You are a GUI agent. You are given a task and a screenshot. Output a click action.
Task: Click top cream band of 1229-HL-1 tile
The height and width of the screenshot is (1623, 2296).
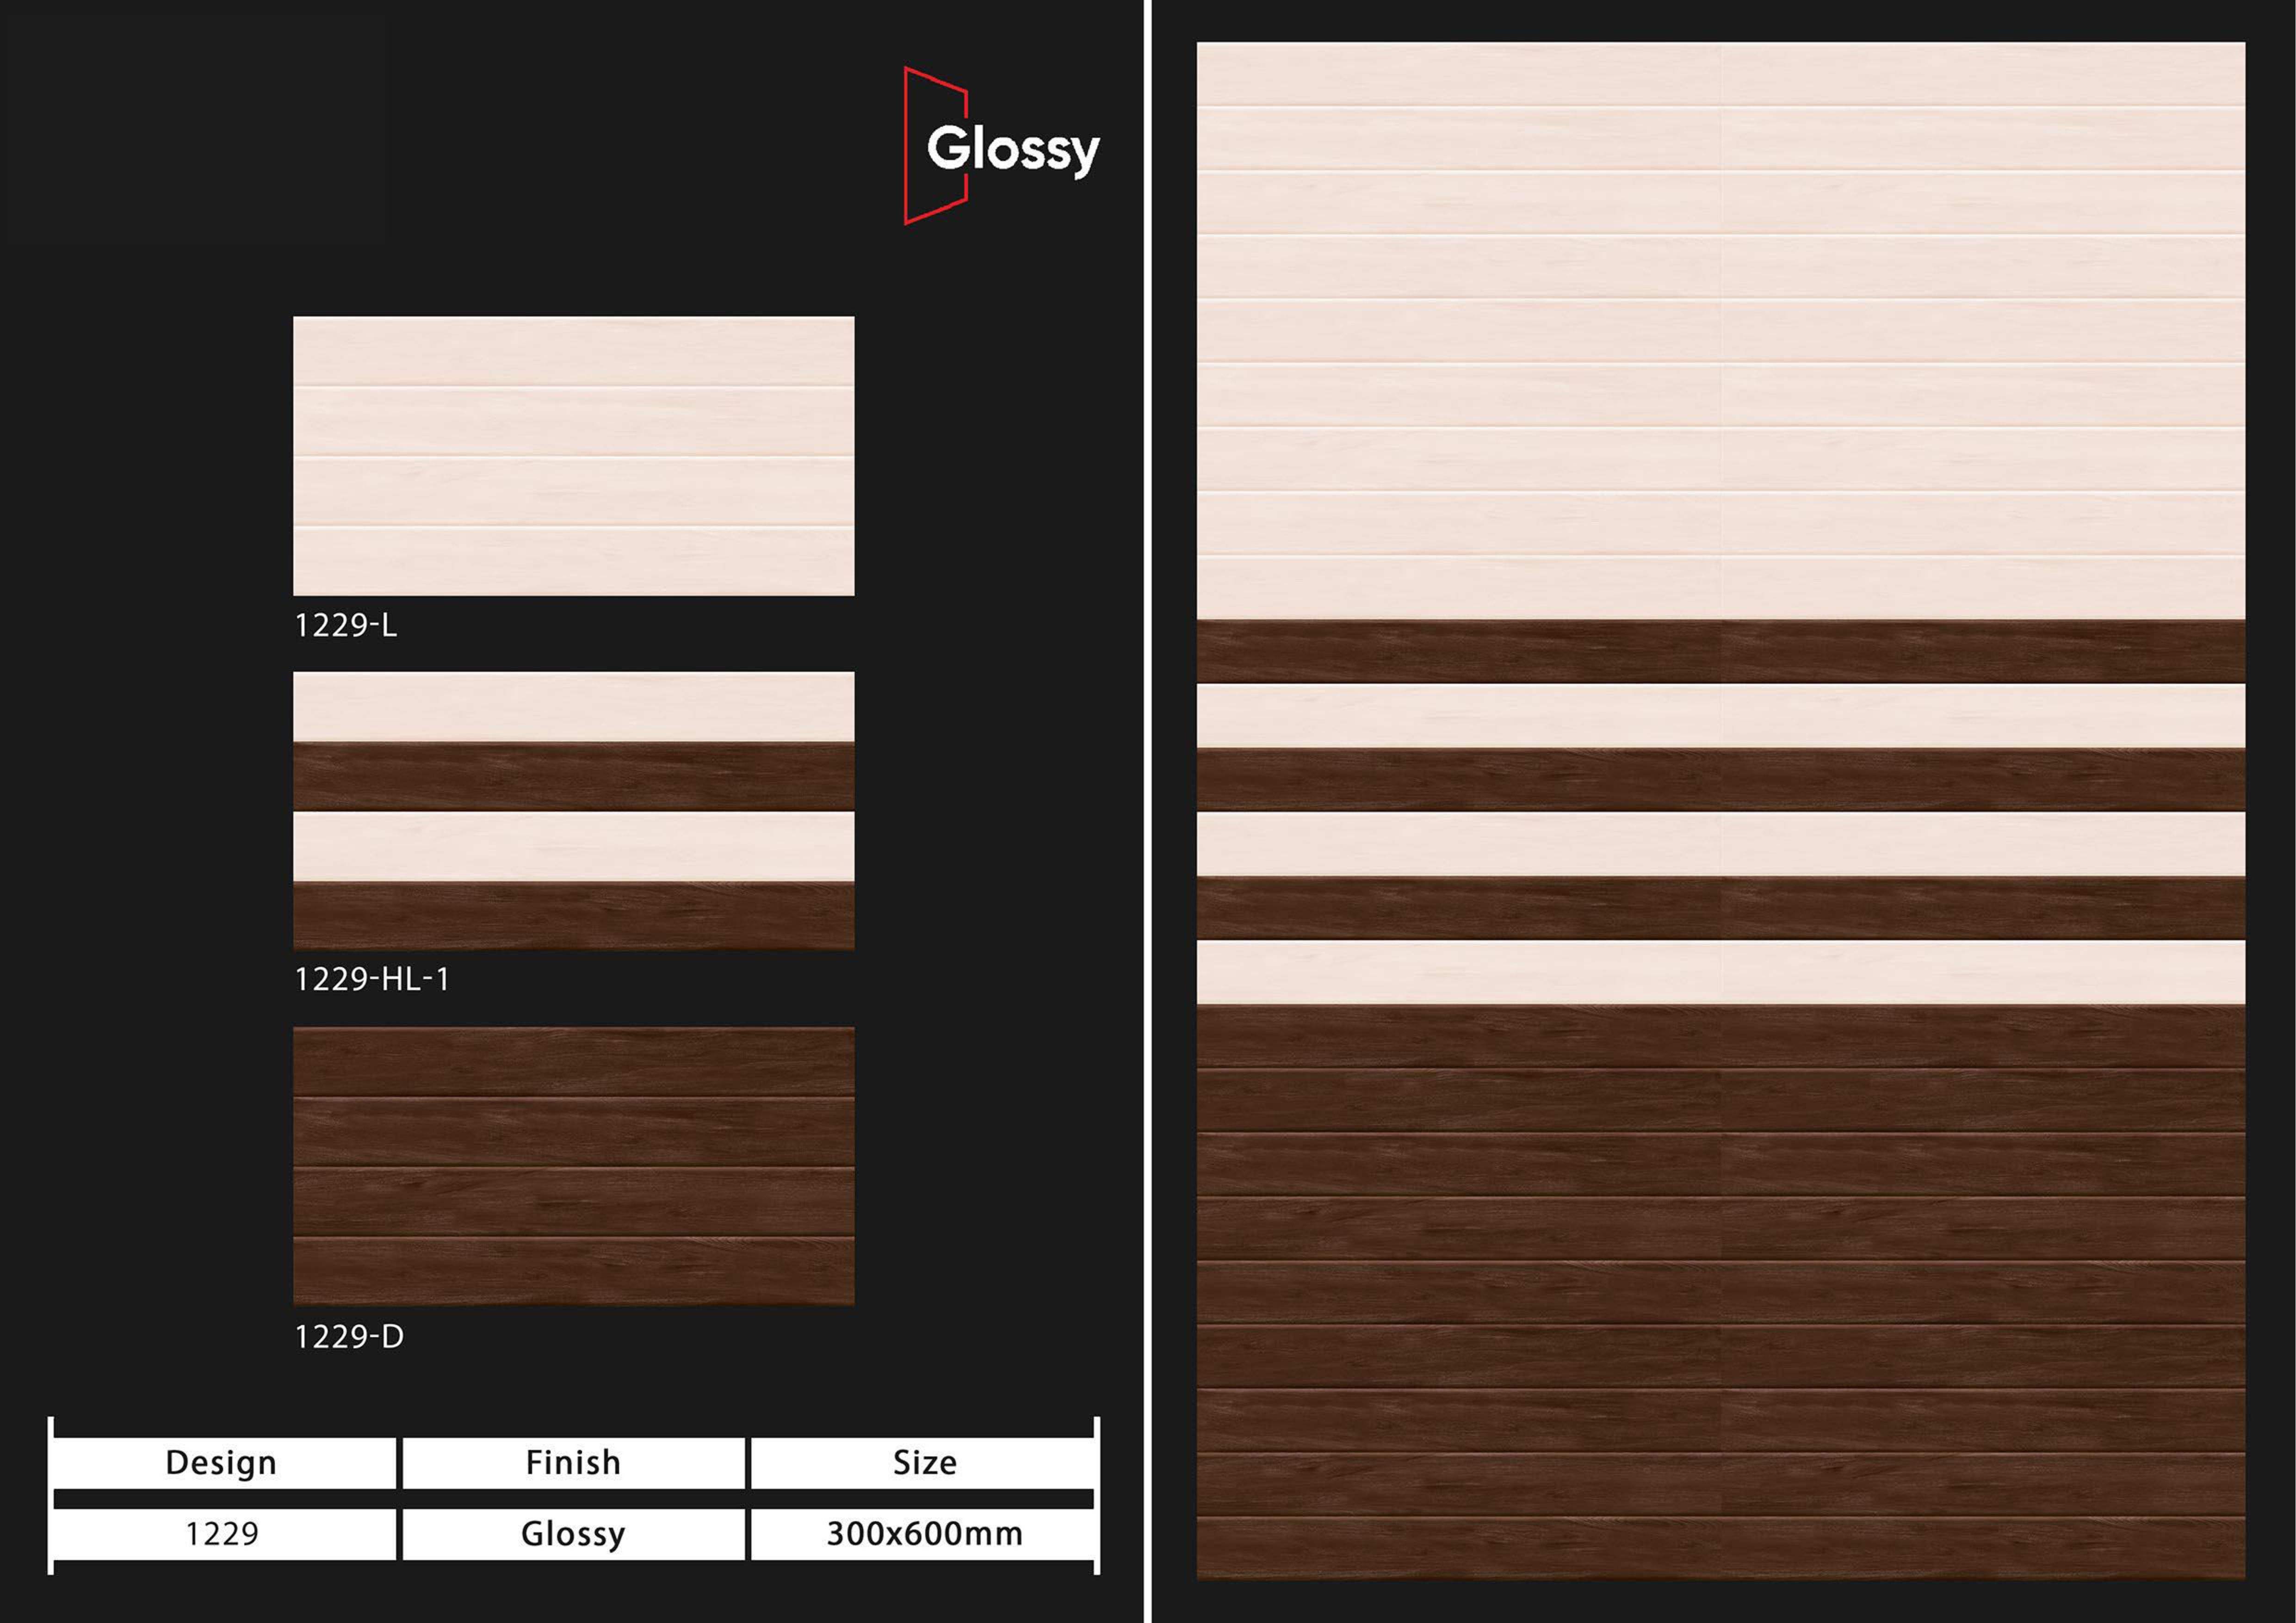coord(573,706)
